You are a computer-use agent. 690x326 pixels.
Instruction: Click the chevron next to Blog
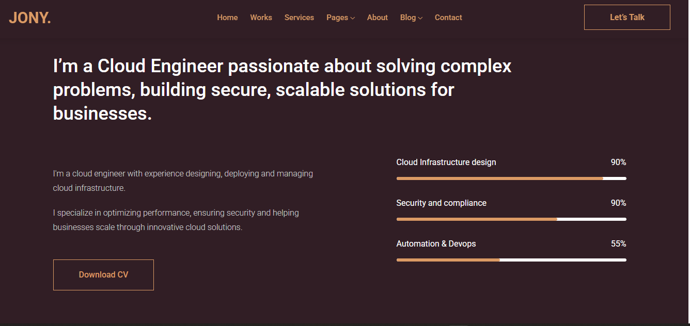420,18
